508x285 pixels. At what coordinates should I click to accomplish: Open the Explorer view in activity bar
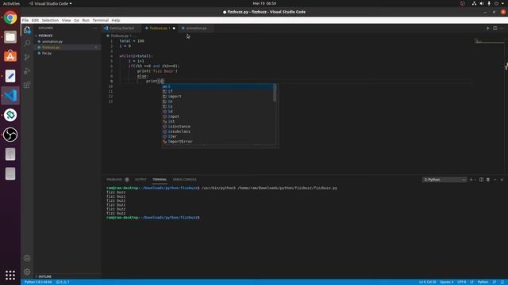tap(27, 30)
